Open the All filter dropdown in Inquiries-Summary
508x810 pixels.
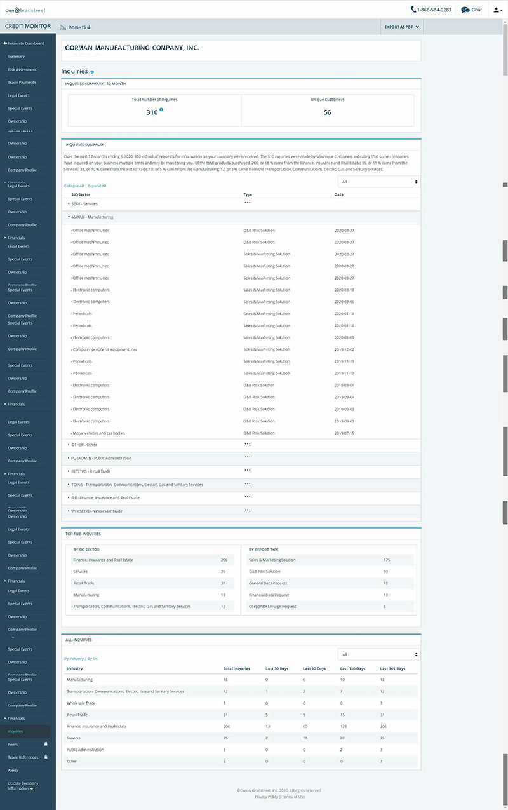pos(379,182)
